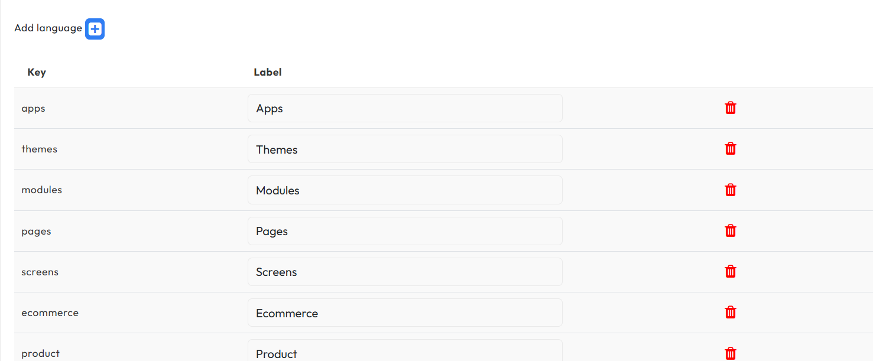The image size is (873, 361).
Task: Remove the modules entry with trash icon
Action: point(731,190)
